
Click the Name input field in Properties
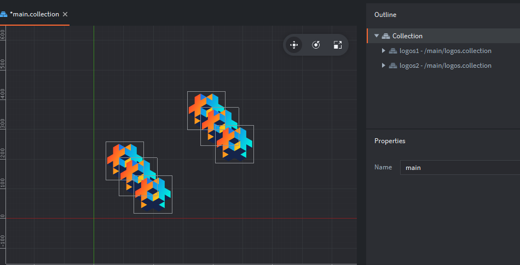[459, 168]
